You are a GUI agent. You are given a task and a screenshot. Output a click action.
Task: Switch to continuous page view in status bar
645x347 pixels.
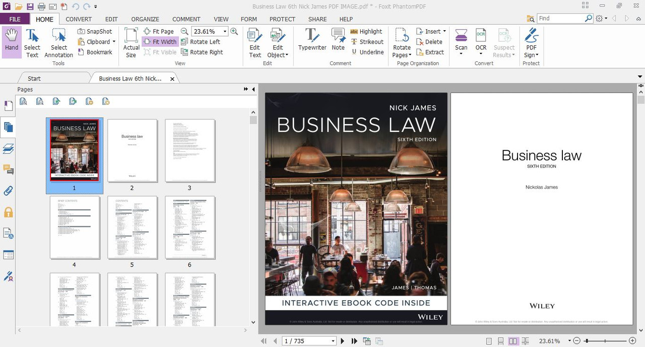pyautogui.click(x=500, y=341)
